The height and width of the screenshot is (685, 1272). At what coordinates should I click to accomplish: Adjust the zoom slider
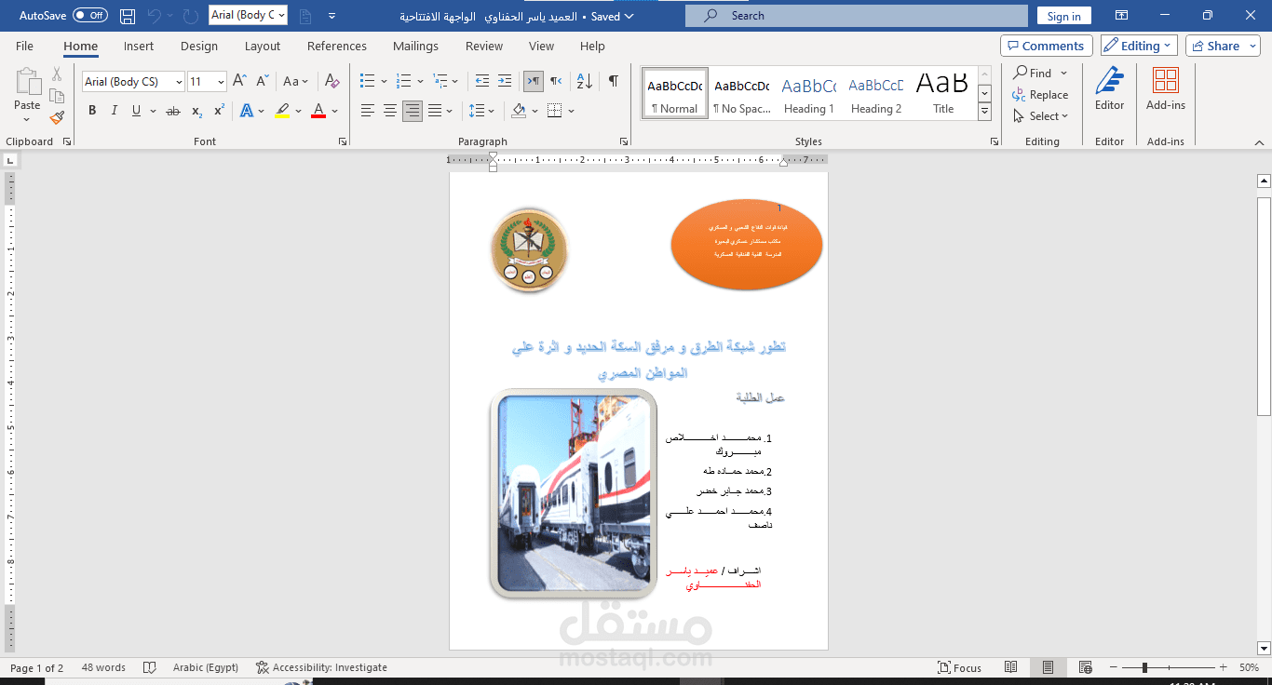1144,667
